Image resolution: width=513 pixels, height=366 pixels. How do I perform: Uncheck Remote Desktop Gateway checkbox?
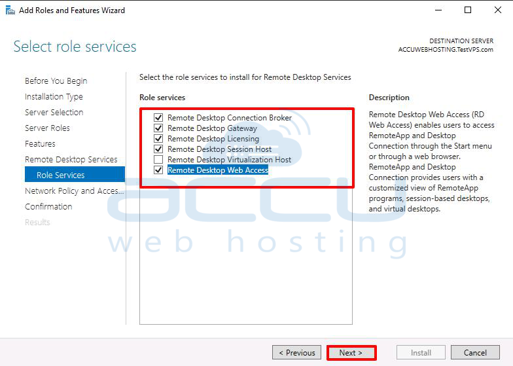pos(158,128)
